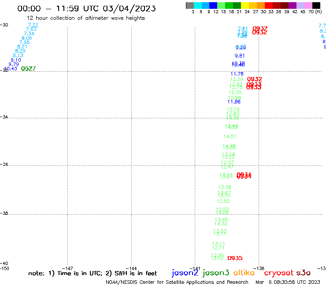Click the wave height value 8.13
This screenshot has height=286, width=326.
(18, 55)
